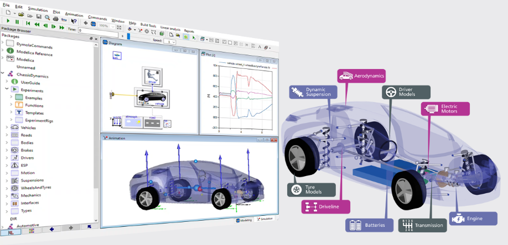Image resolution: width=508 pixels, height=245 pixels.
Task: Open file with the yellow folder icon
Action: tap(21, 14)
